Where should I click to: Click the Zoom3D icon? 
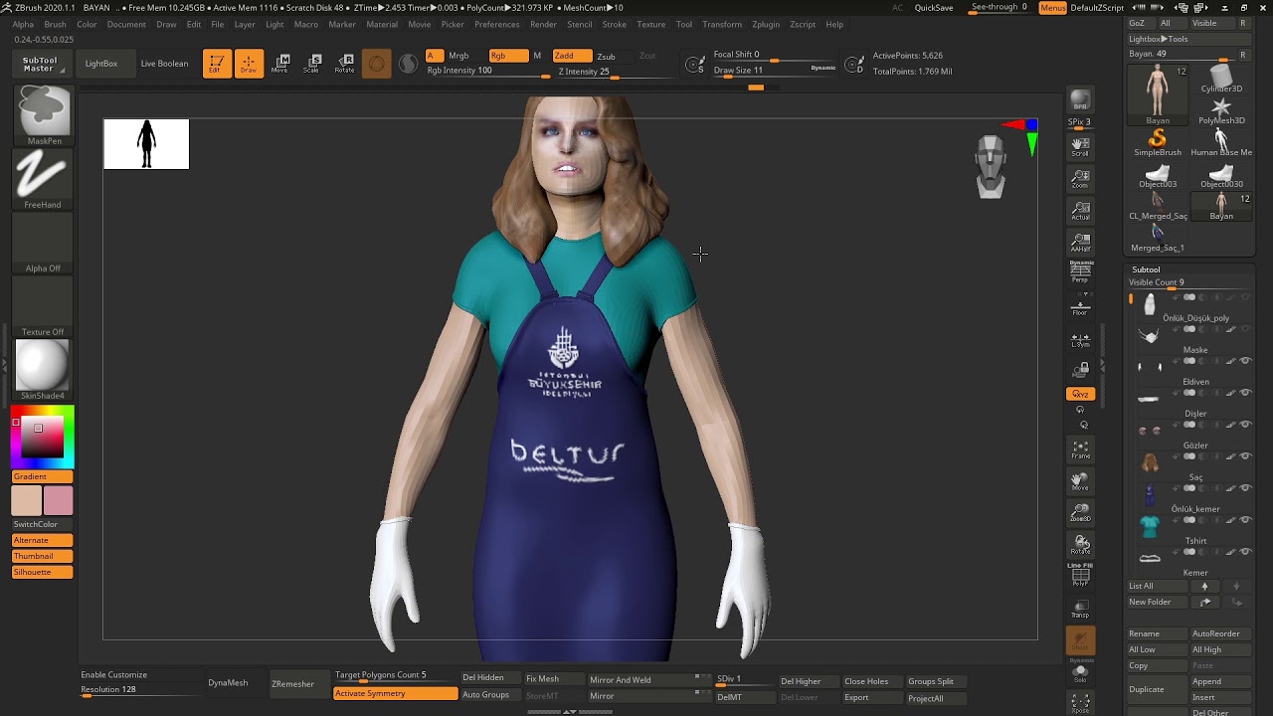coord(1080,513)
